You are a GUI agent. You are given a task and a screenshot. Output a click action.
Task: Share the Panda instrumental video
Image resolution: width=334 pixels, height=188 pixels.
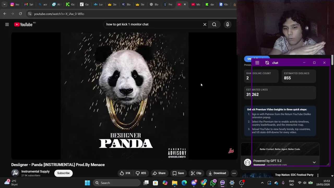(159, 173)
